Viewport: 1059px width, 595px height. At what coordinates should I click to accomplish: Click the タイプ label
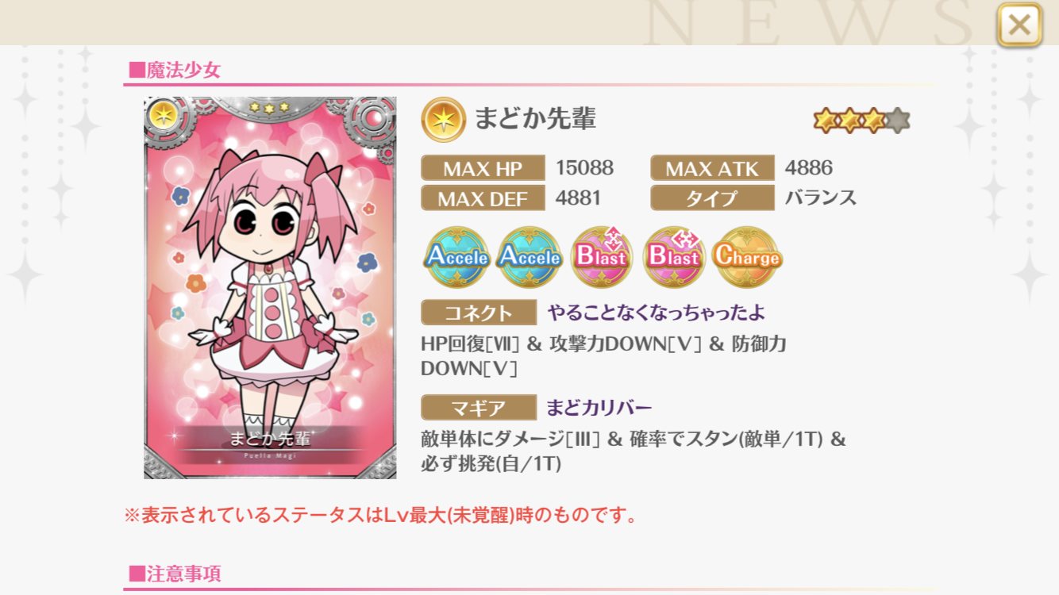pos(712,198)
